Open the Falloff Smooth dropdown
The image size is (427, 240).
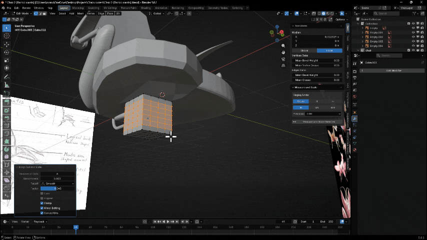click(57, 183)
